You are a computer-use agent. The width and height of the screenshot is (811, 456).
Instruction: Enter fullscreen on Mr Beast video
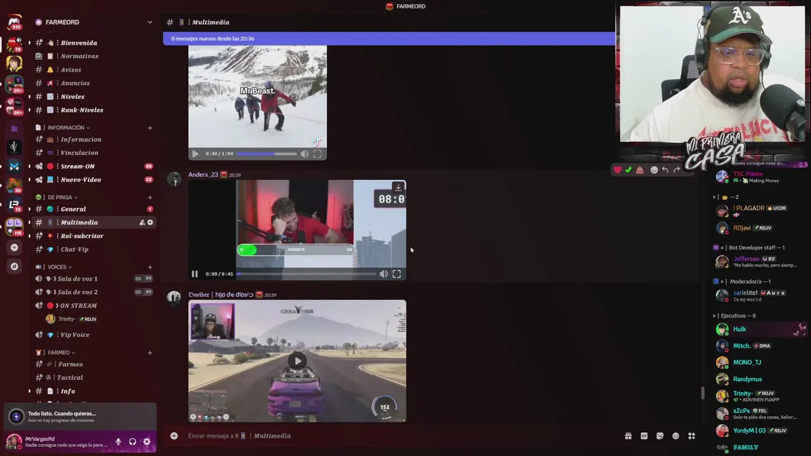pyautogui.click(x=317, y=154)
